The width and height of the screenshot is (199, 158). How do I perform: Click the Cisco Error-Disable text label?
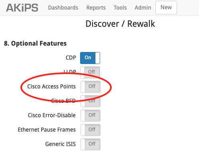coord(52,115)
